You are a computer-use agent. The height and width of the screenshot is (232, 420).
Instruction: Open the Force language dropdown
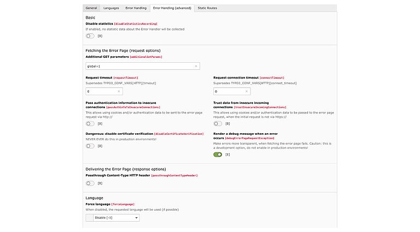pyautogui.click(x=116, y=218)
